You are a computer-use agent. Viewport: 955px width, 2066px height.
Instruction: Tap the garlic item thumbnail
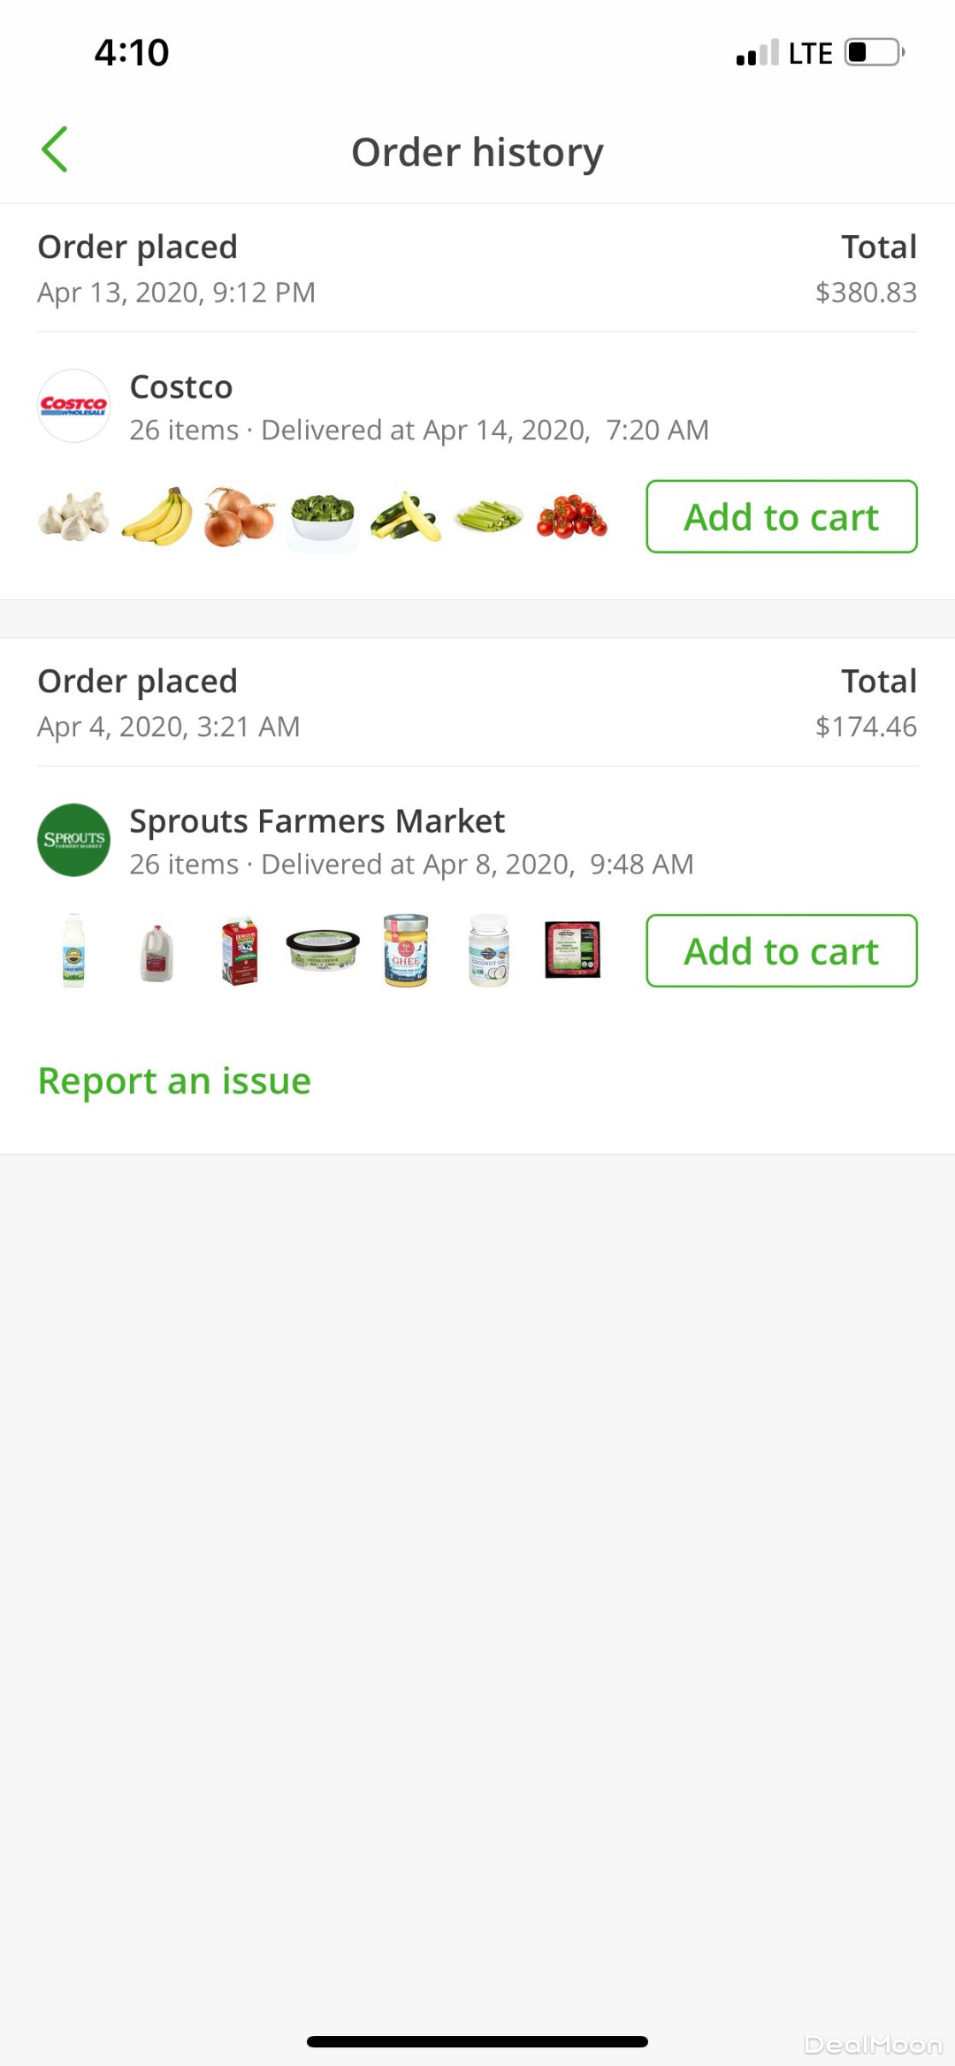click(x=74, y=516)
